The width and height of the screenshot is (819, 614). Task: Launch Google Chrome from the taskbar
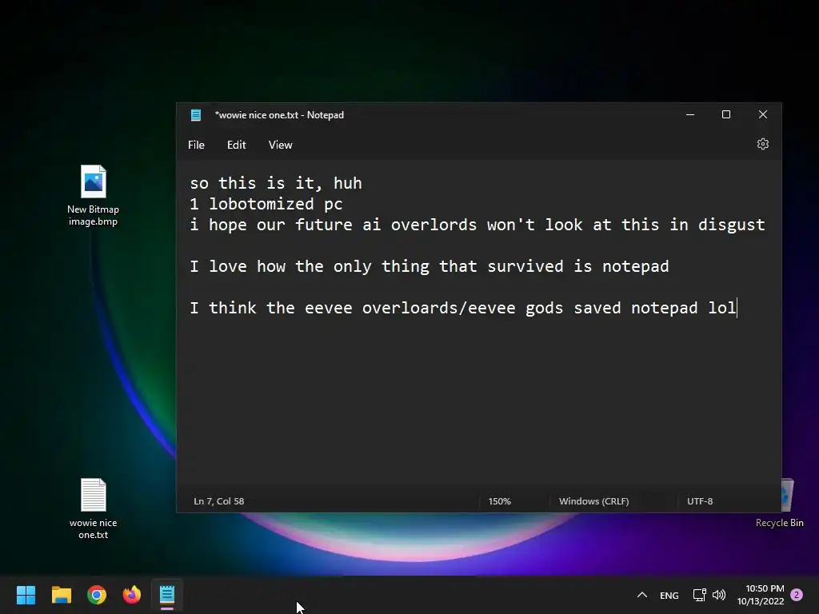97,595
